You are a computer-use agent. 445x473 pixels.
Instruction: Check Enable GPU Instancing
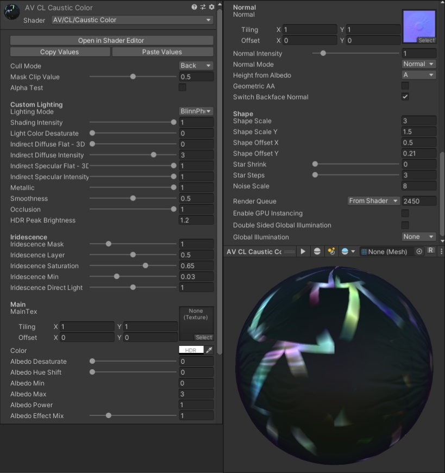pyautogui.click(x=404, y=213)
